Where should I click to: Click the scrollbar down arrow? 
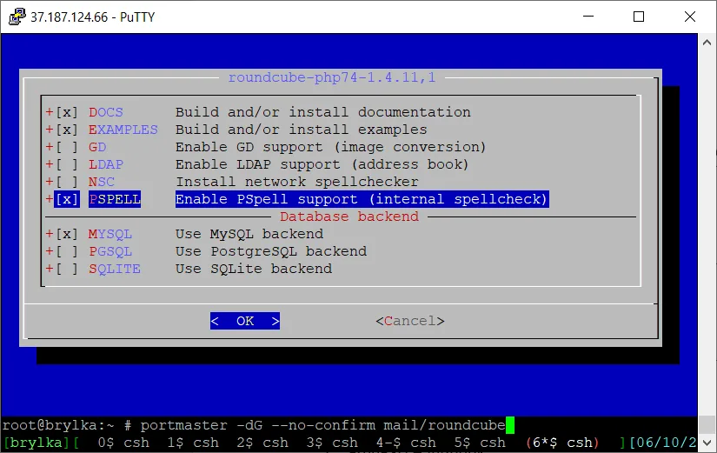707,443
